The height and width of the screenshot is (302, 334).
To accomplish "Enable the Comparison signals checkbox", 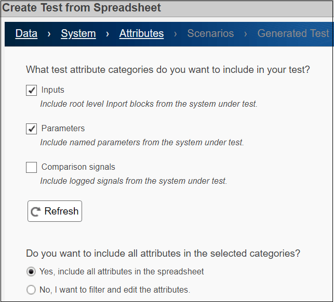I will point(32,167).
